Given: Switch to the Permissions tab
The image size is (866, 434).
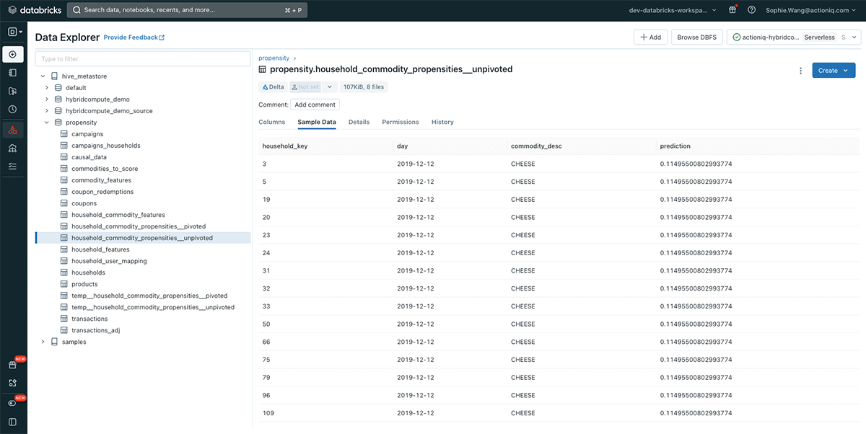Looking at the screenshot, I should click(401, 122).
